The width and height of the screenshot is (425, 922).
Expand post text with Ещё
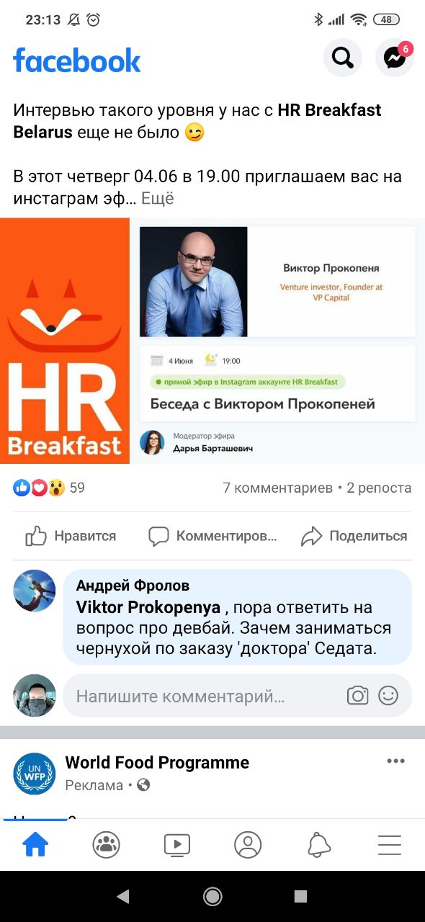157,198
